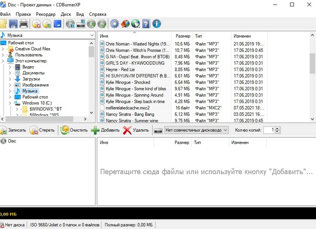Decrease number of copies with down arrow
Image resolution: width=316 pixels, height=229 pixels.
point(277,132)
